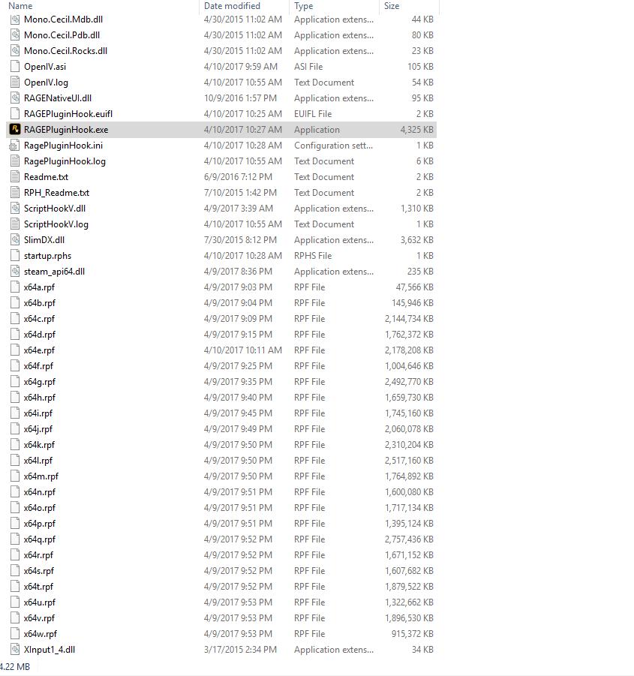Select the OpenIV.asi file icon
Image resolution: width=634 pixels, height=676 pixels.
tap(15, 66)
